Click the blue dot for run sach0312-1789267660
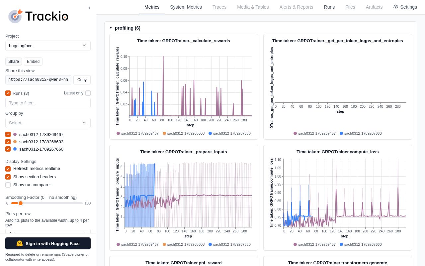425x266 pixels. point(15,149)
